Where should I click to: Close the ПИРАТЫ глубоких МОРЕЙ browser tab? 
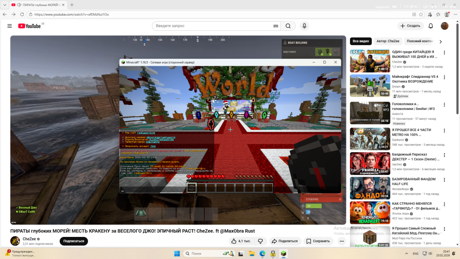63,5
